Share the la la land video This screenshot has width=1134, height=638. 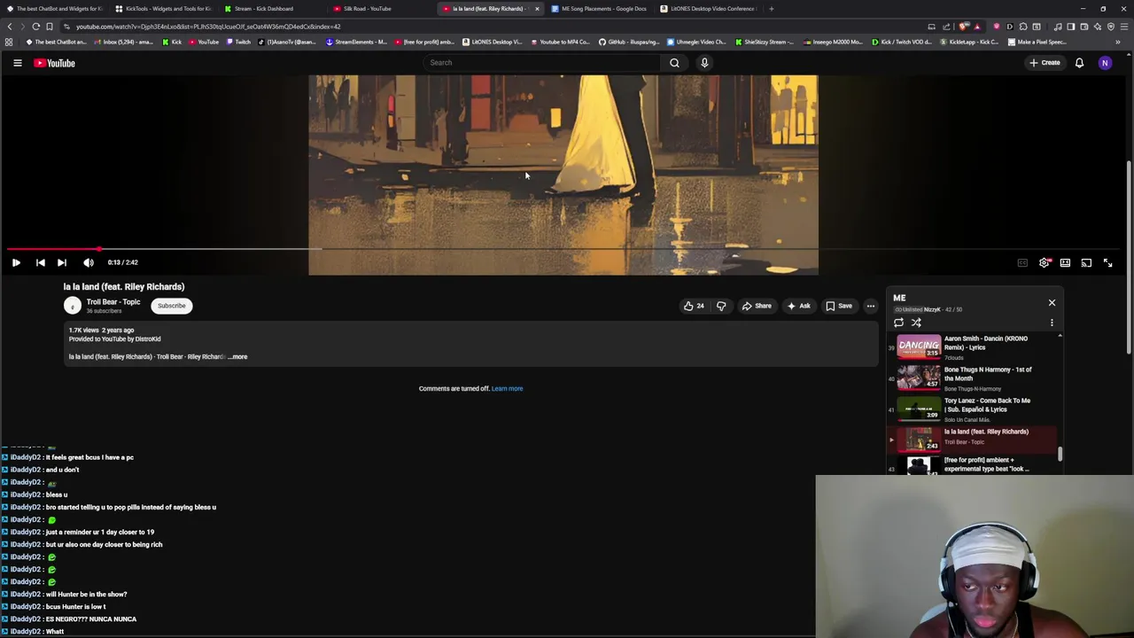pyautogui.click(x=757, y=306)
